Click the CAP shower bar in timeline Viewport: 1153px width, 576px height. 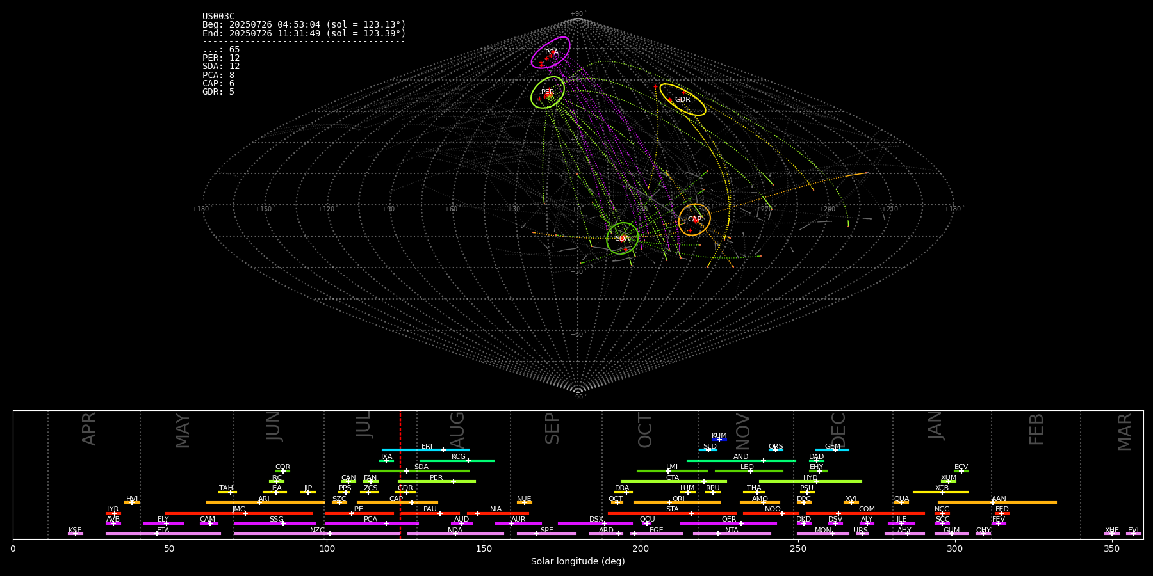[398, 502]
